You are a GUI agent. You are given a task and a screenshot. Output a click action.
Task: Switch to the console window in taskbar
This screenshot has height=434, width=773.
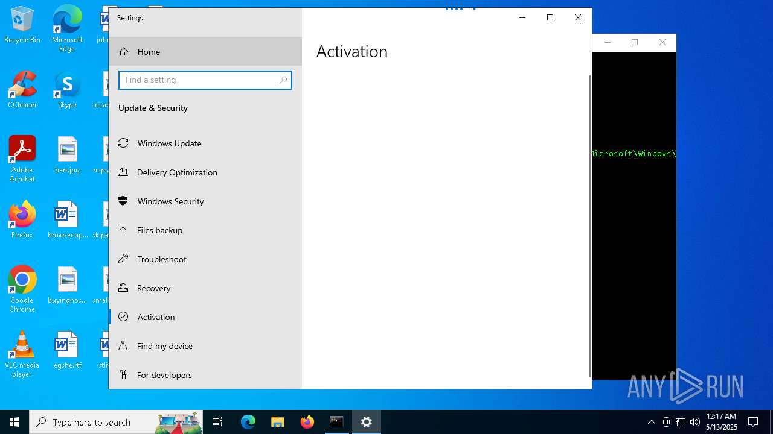336,422
